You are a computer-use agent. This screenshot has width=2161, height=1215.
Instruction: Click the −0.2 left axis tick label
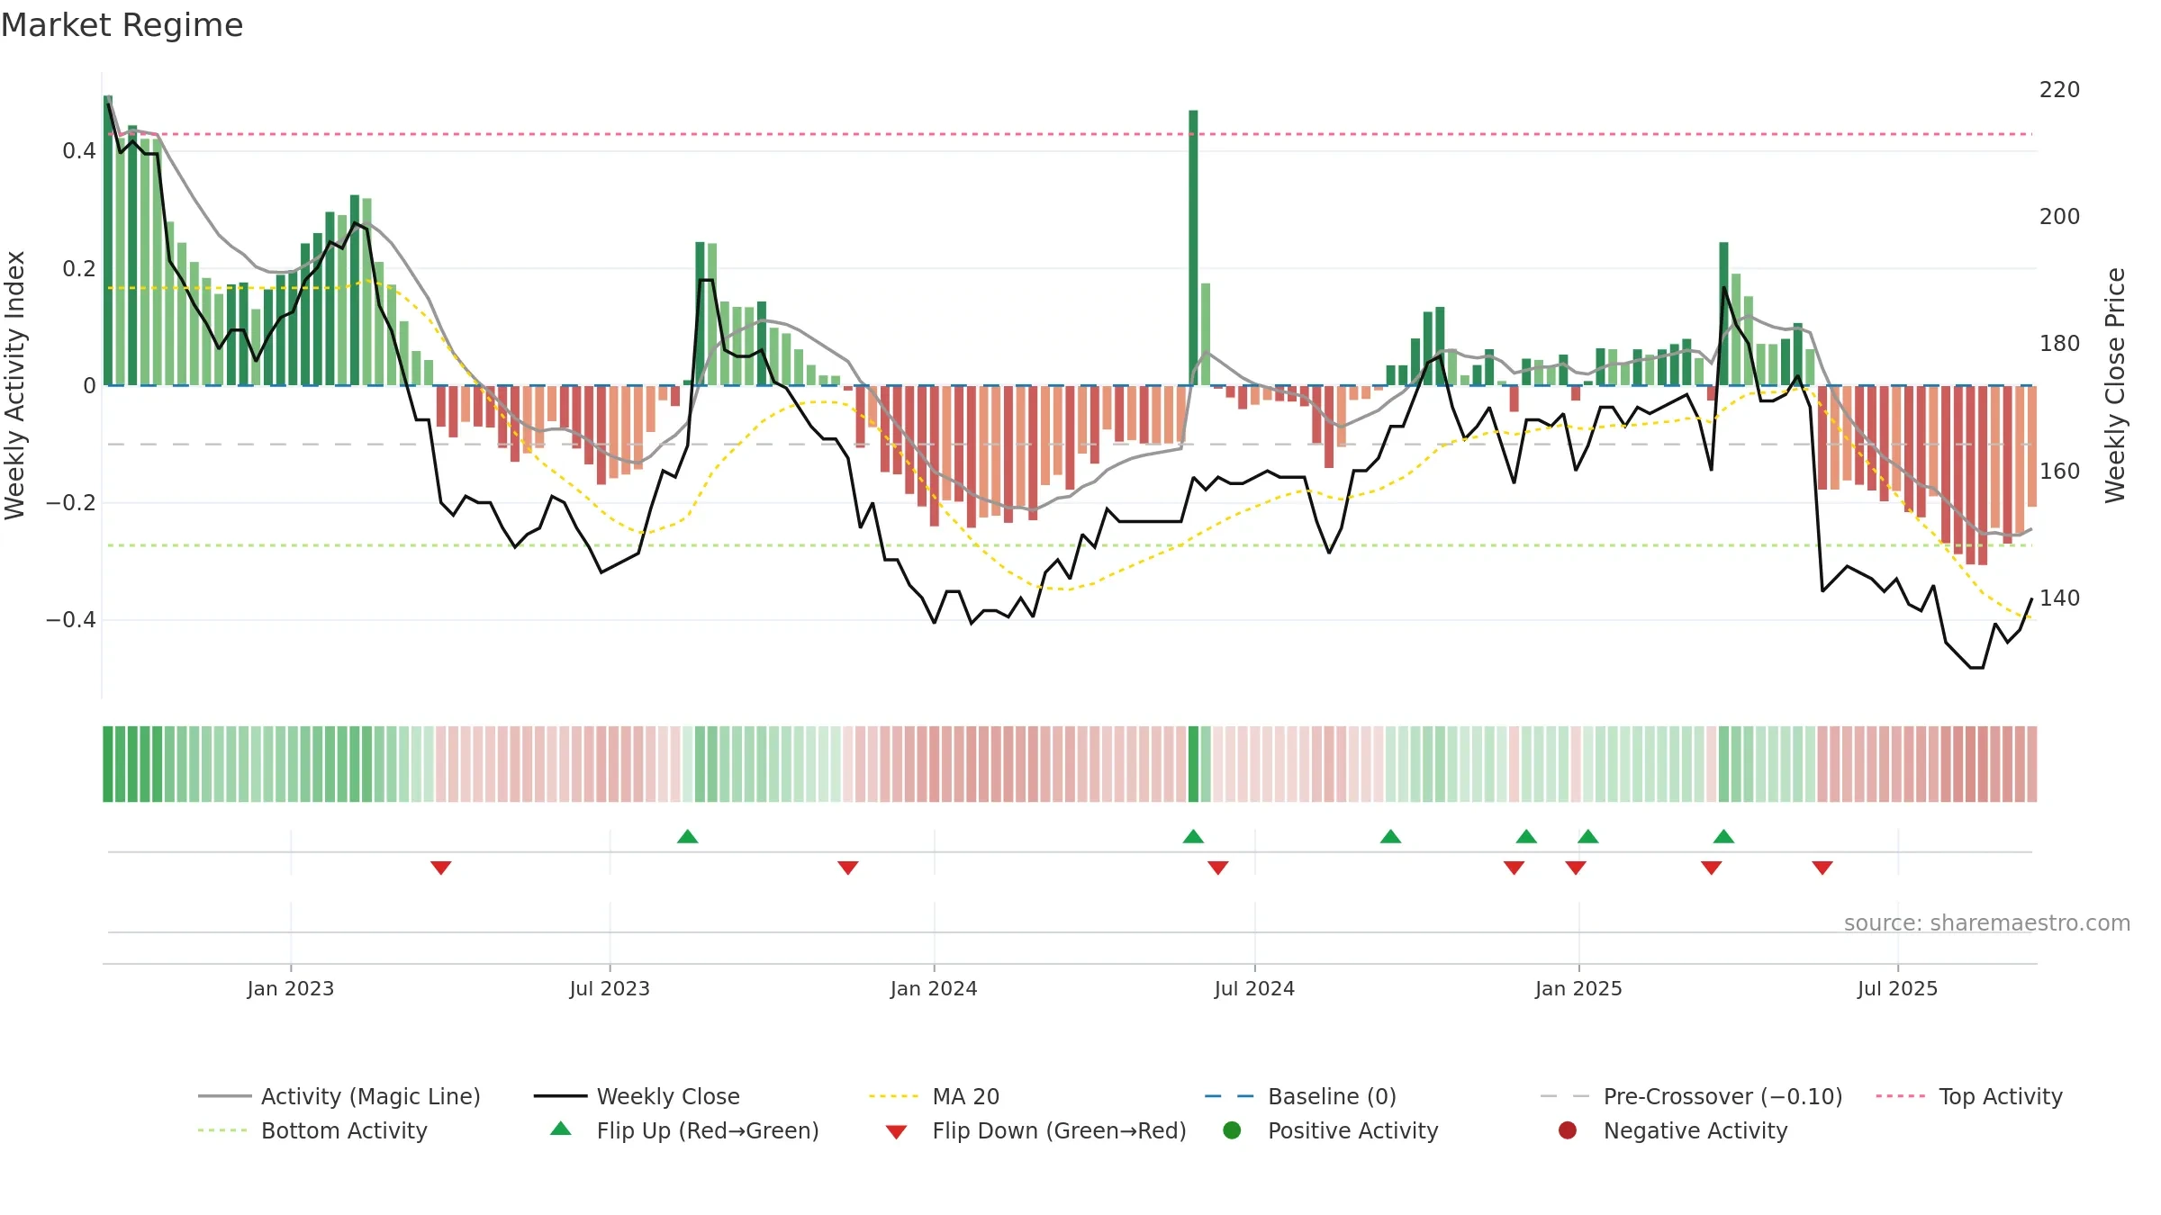[x=70, y=503]
